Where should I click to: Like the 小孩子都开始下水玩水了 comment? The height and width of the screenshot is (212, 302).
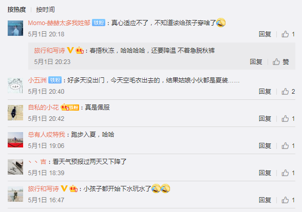click(x=288, y=200)
